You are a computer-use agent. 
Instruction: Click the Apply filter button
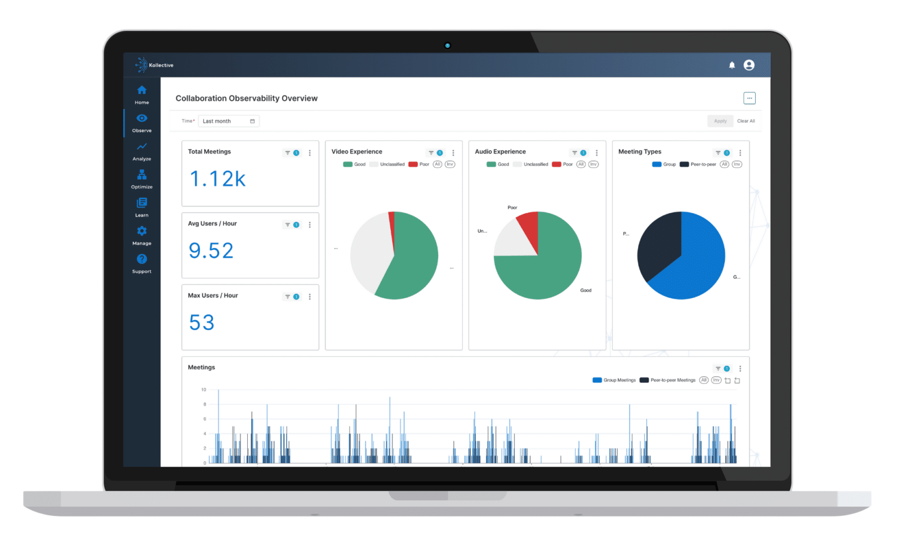click(720, 121)
